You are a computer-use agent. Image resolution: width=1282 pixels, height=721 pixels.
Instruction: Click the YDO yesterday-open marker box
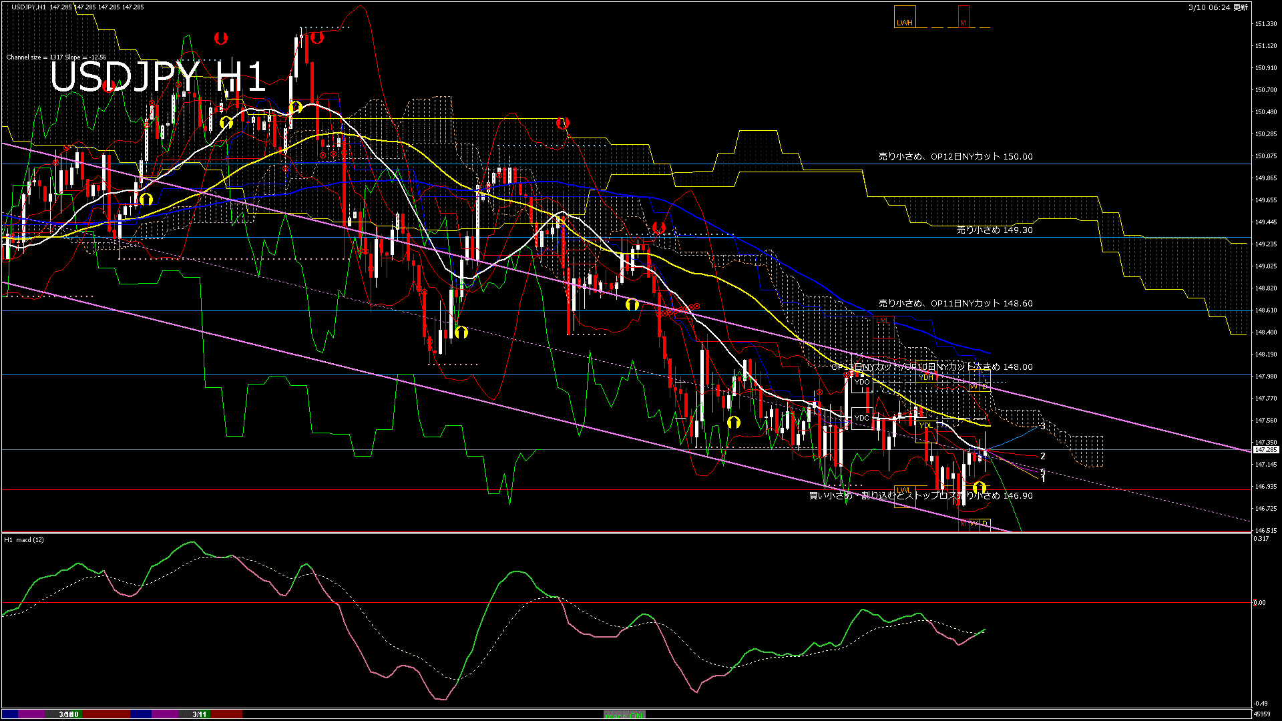click(x=862, y=382)
